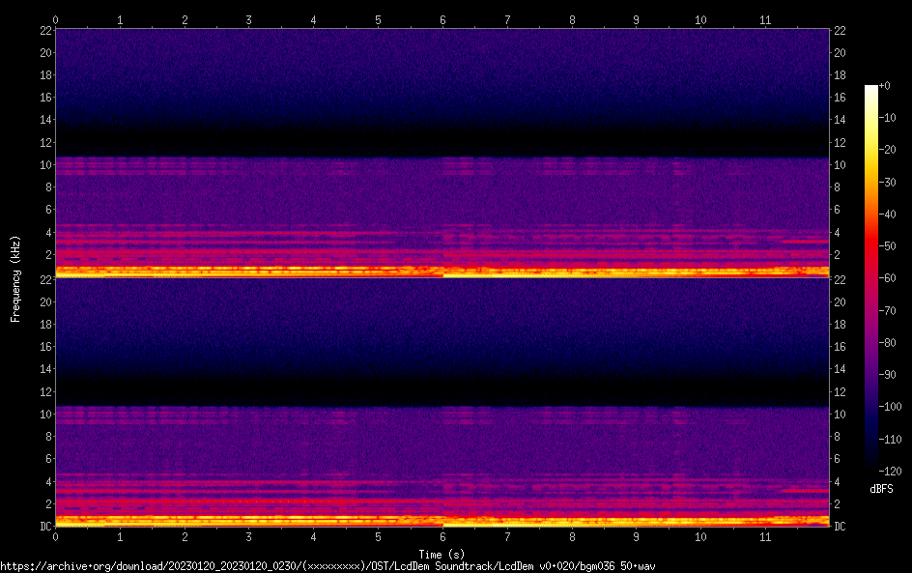The image size is (912, 573).
Task: Select the 9 second mark on bottom time axis
Action: tap(636, 537)
